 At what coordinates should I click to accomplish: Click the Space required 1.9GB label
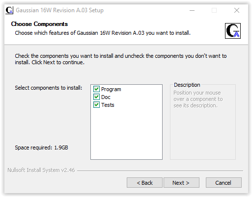point(41,148)
